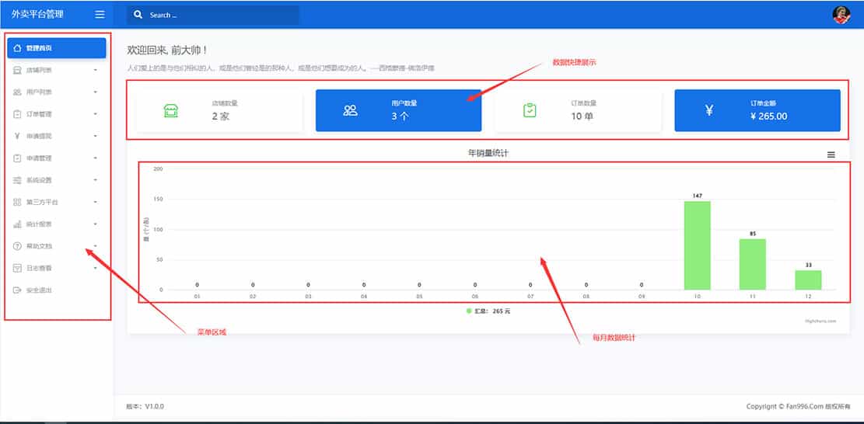Open 统计报表 menu item
Viewport: 864px width, 424px height.
coord(39,224)
